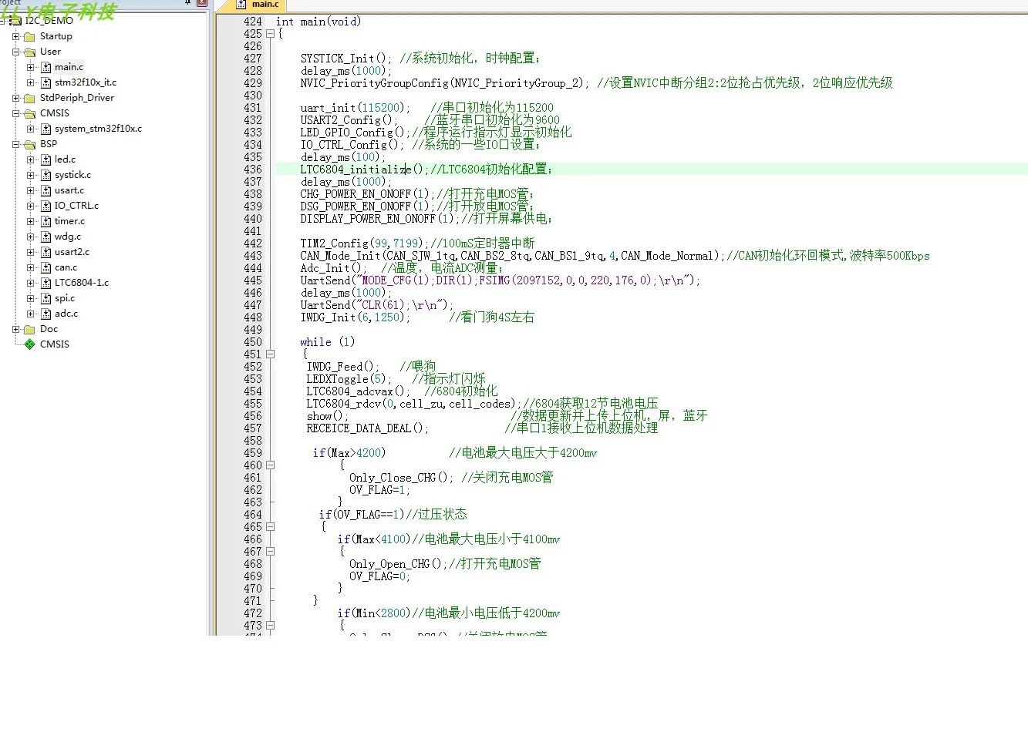Click the file icon beside LTC6804-1.c
Viewport: 1028px width, 732px height.
46,283
